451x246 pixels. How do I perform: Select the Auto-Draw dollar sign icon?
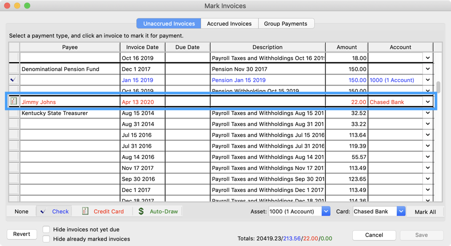pyautogui.click(x=141, y=211)
